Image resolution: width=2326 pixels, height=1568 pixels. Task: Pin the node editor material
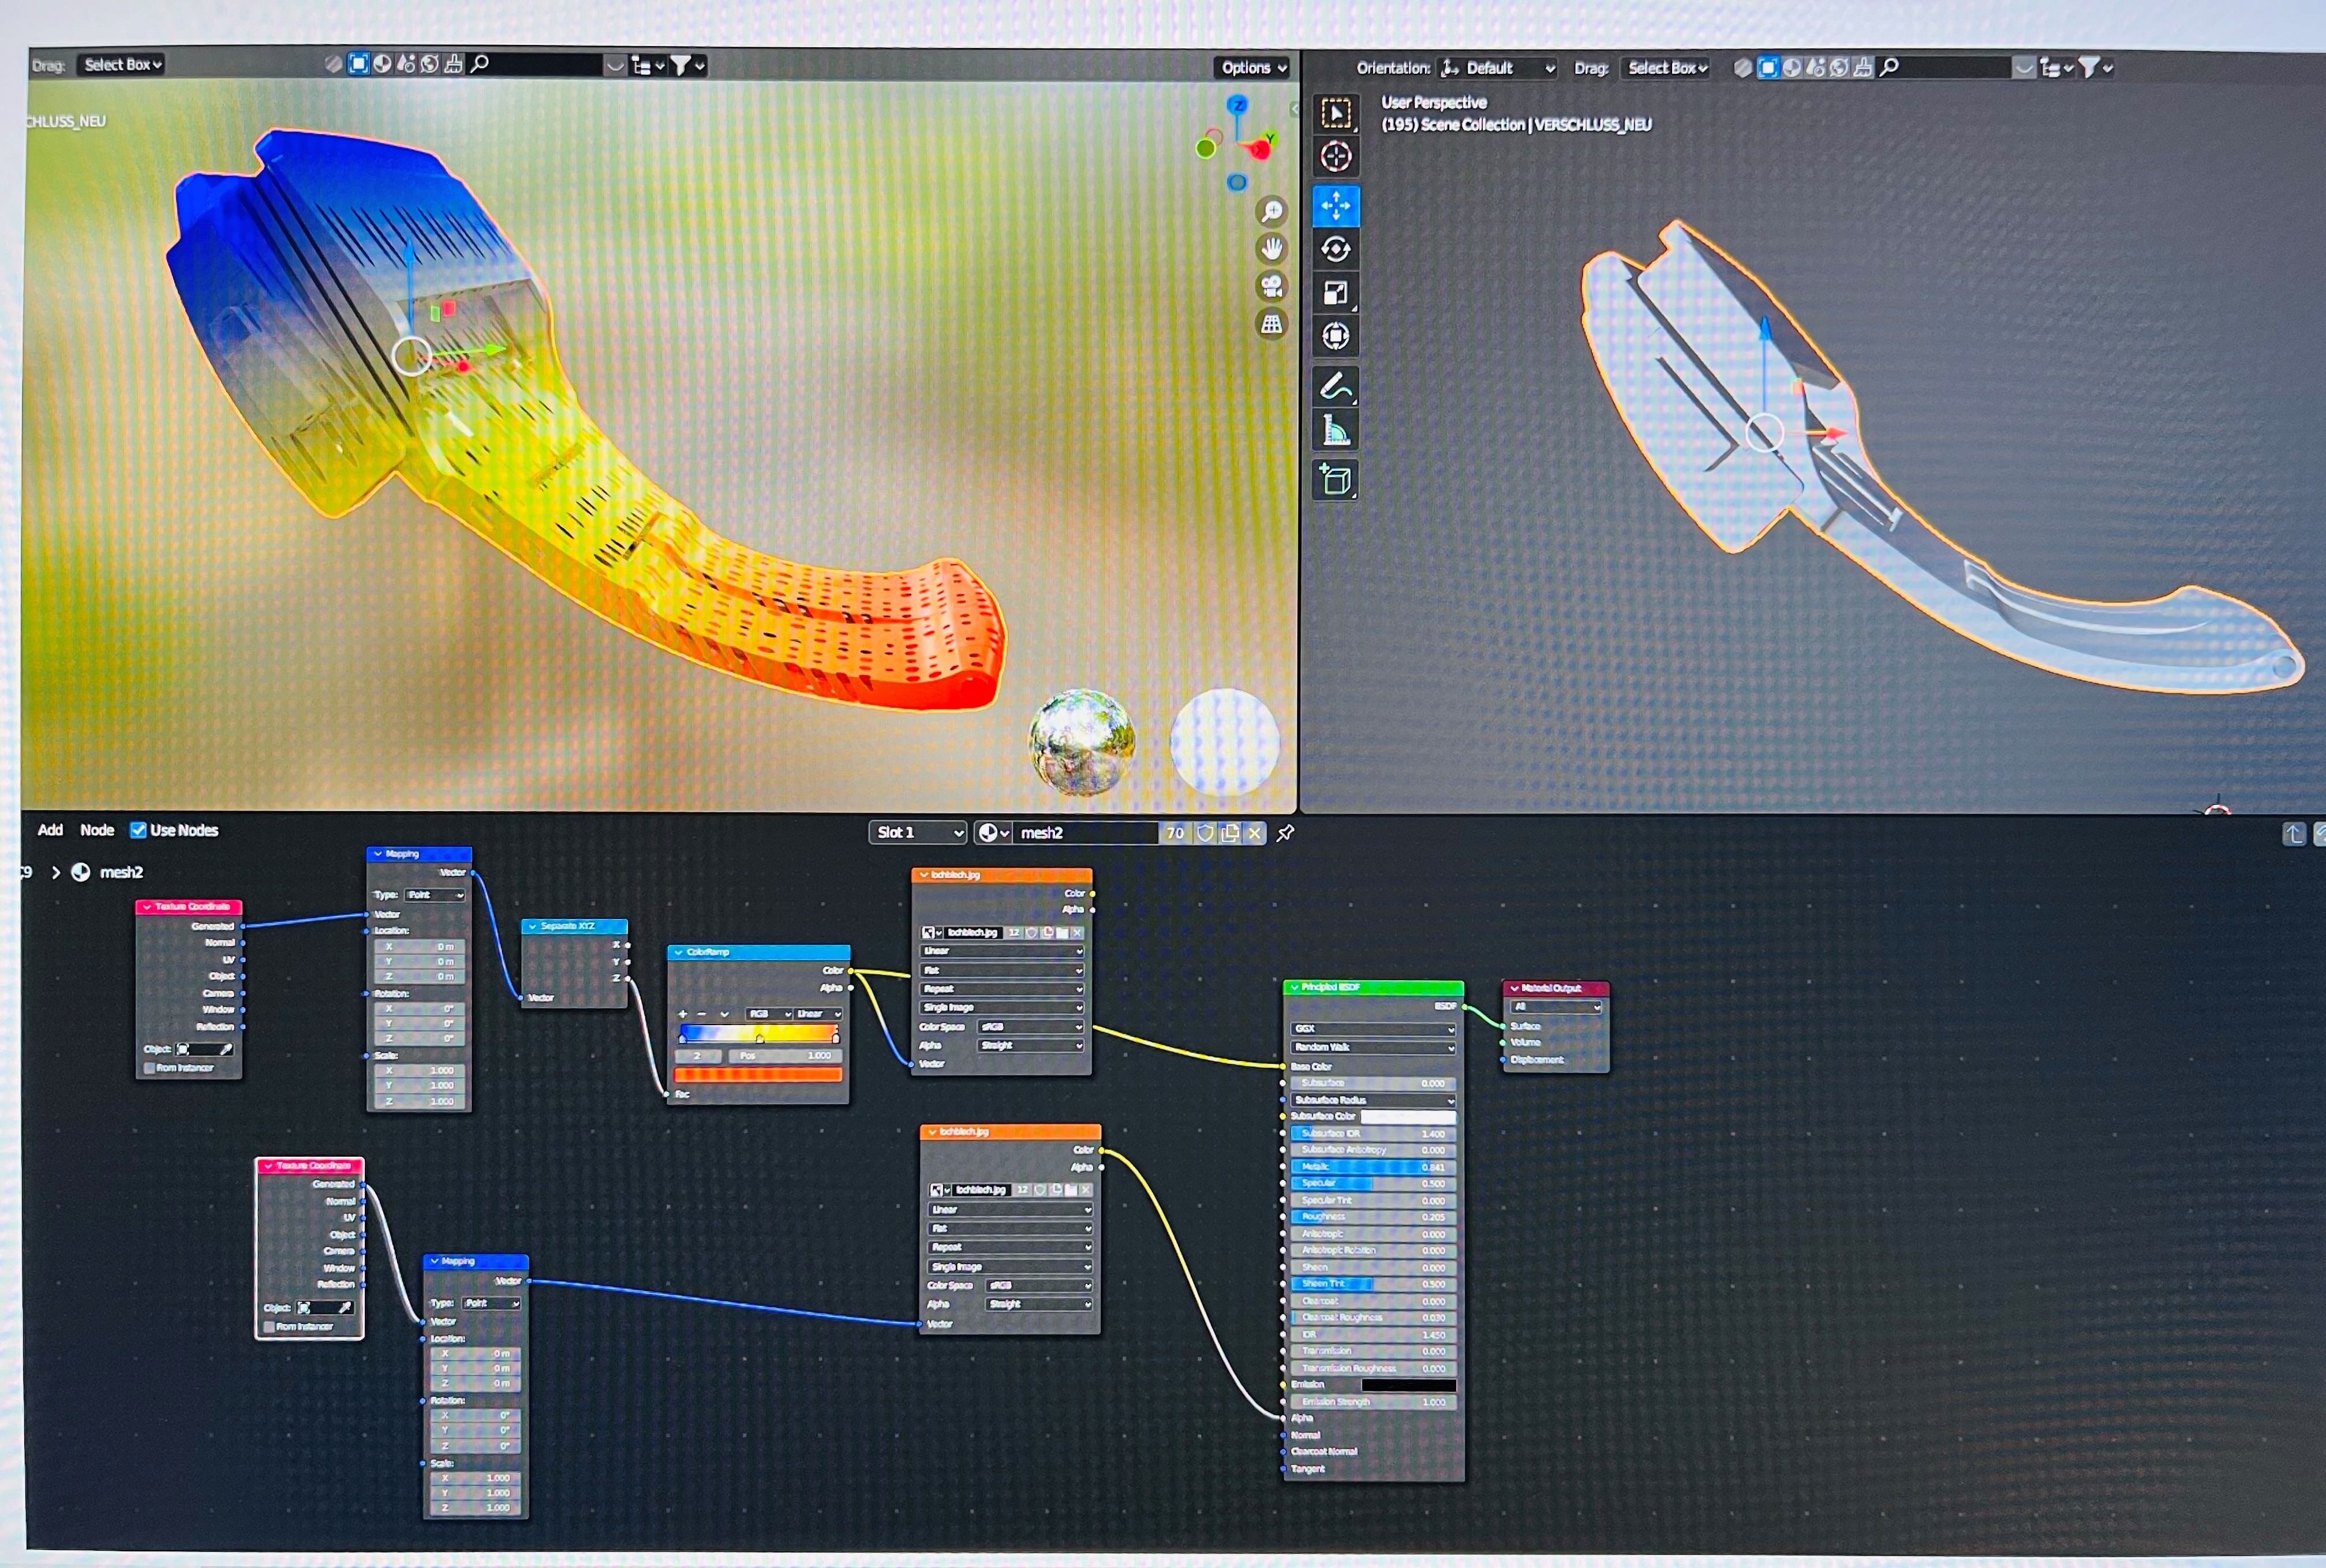coord(1285,832)
